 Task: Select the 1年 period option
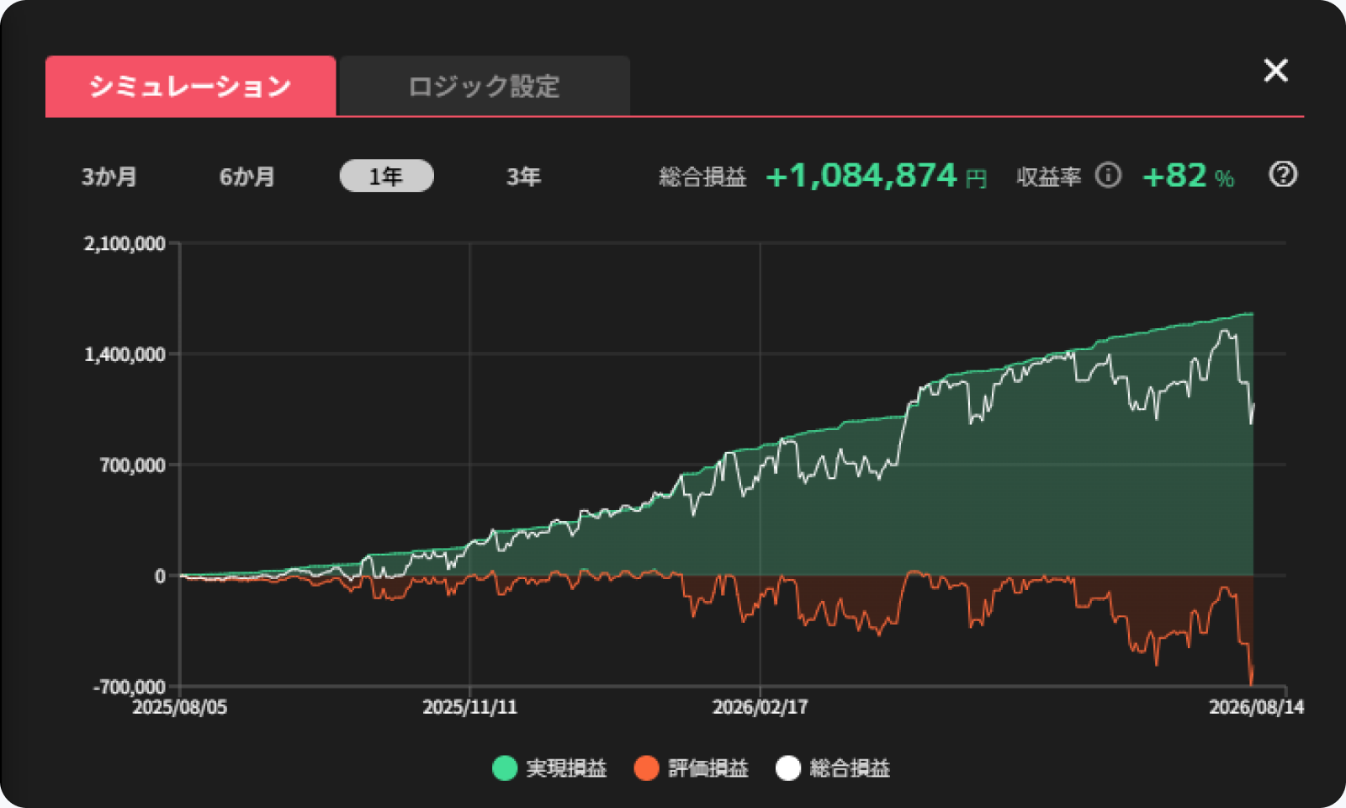[x=386, y=176]
